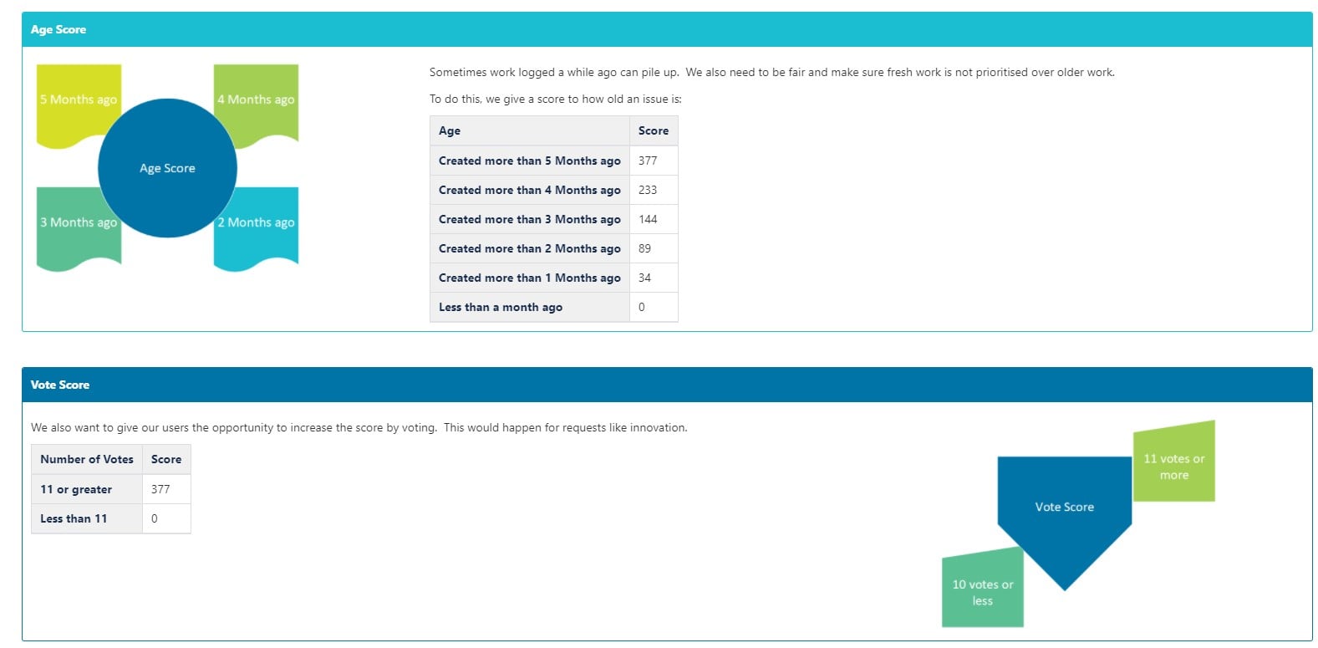Click the sentence about voting for innovation requests
The width and height of the screenshot is (1318, 648).
point(359,427)
